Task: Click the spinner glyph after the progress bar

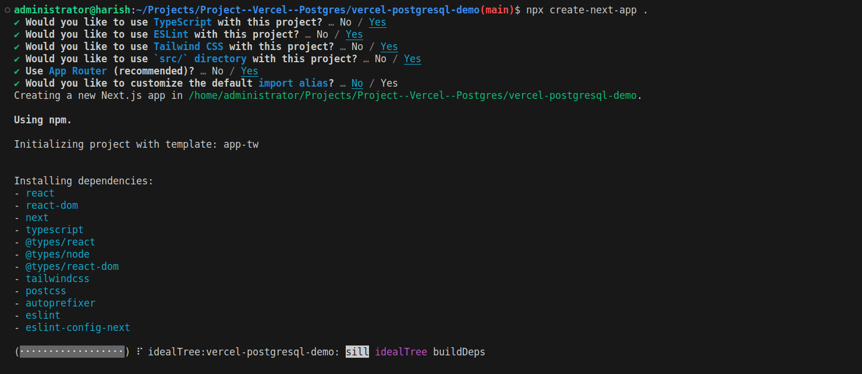Action: 139,352
